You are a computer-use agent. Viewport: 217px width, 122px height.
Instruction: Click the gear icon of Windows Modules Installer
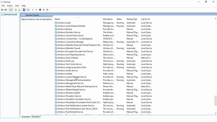pyautogui.click(x=56, y=93)
